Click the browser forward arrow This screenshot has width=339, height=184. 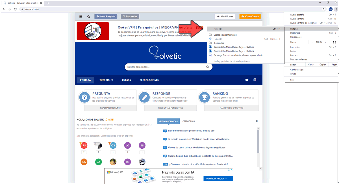pos(10,9)
